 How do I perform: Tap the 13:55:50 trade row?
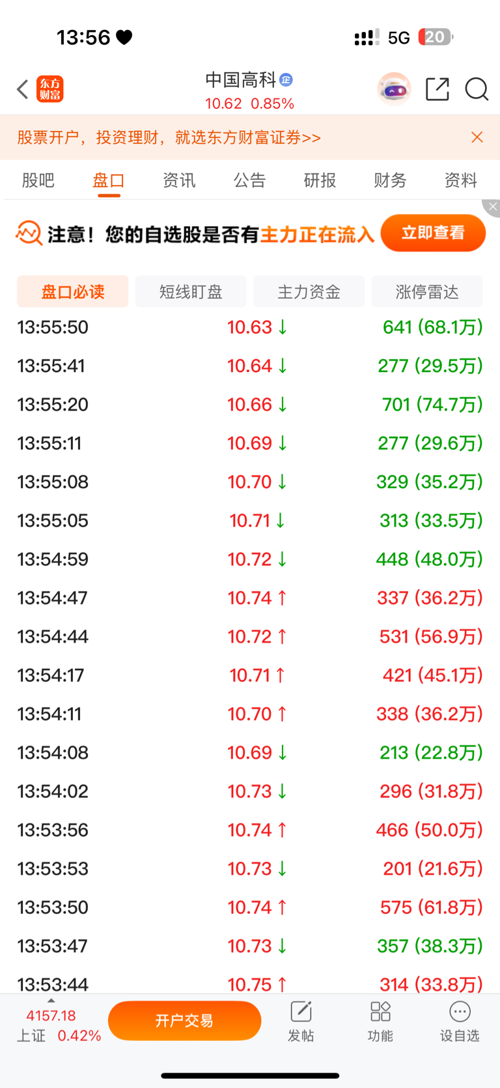pos(250,327)
